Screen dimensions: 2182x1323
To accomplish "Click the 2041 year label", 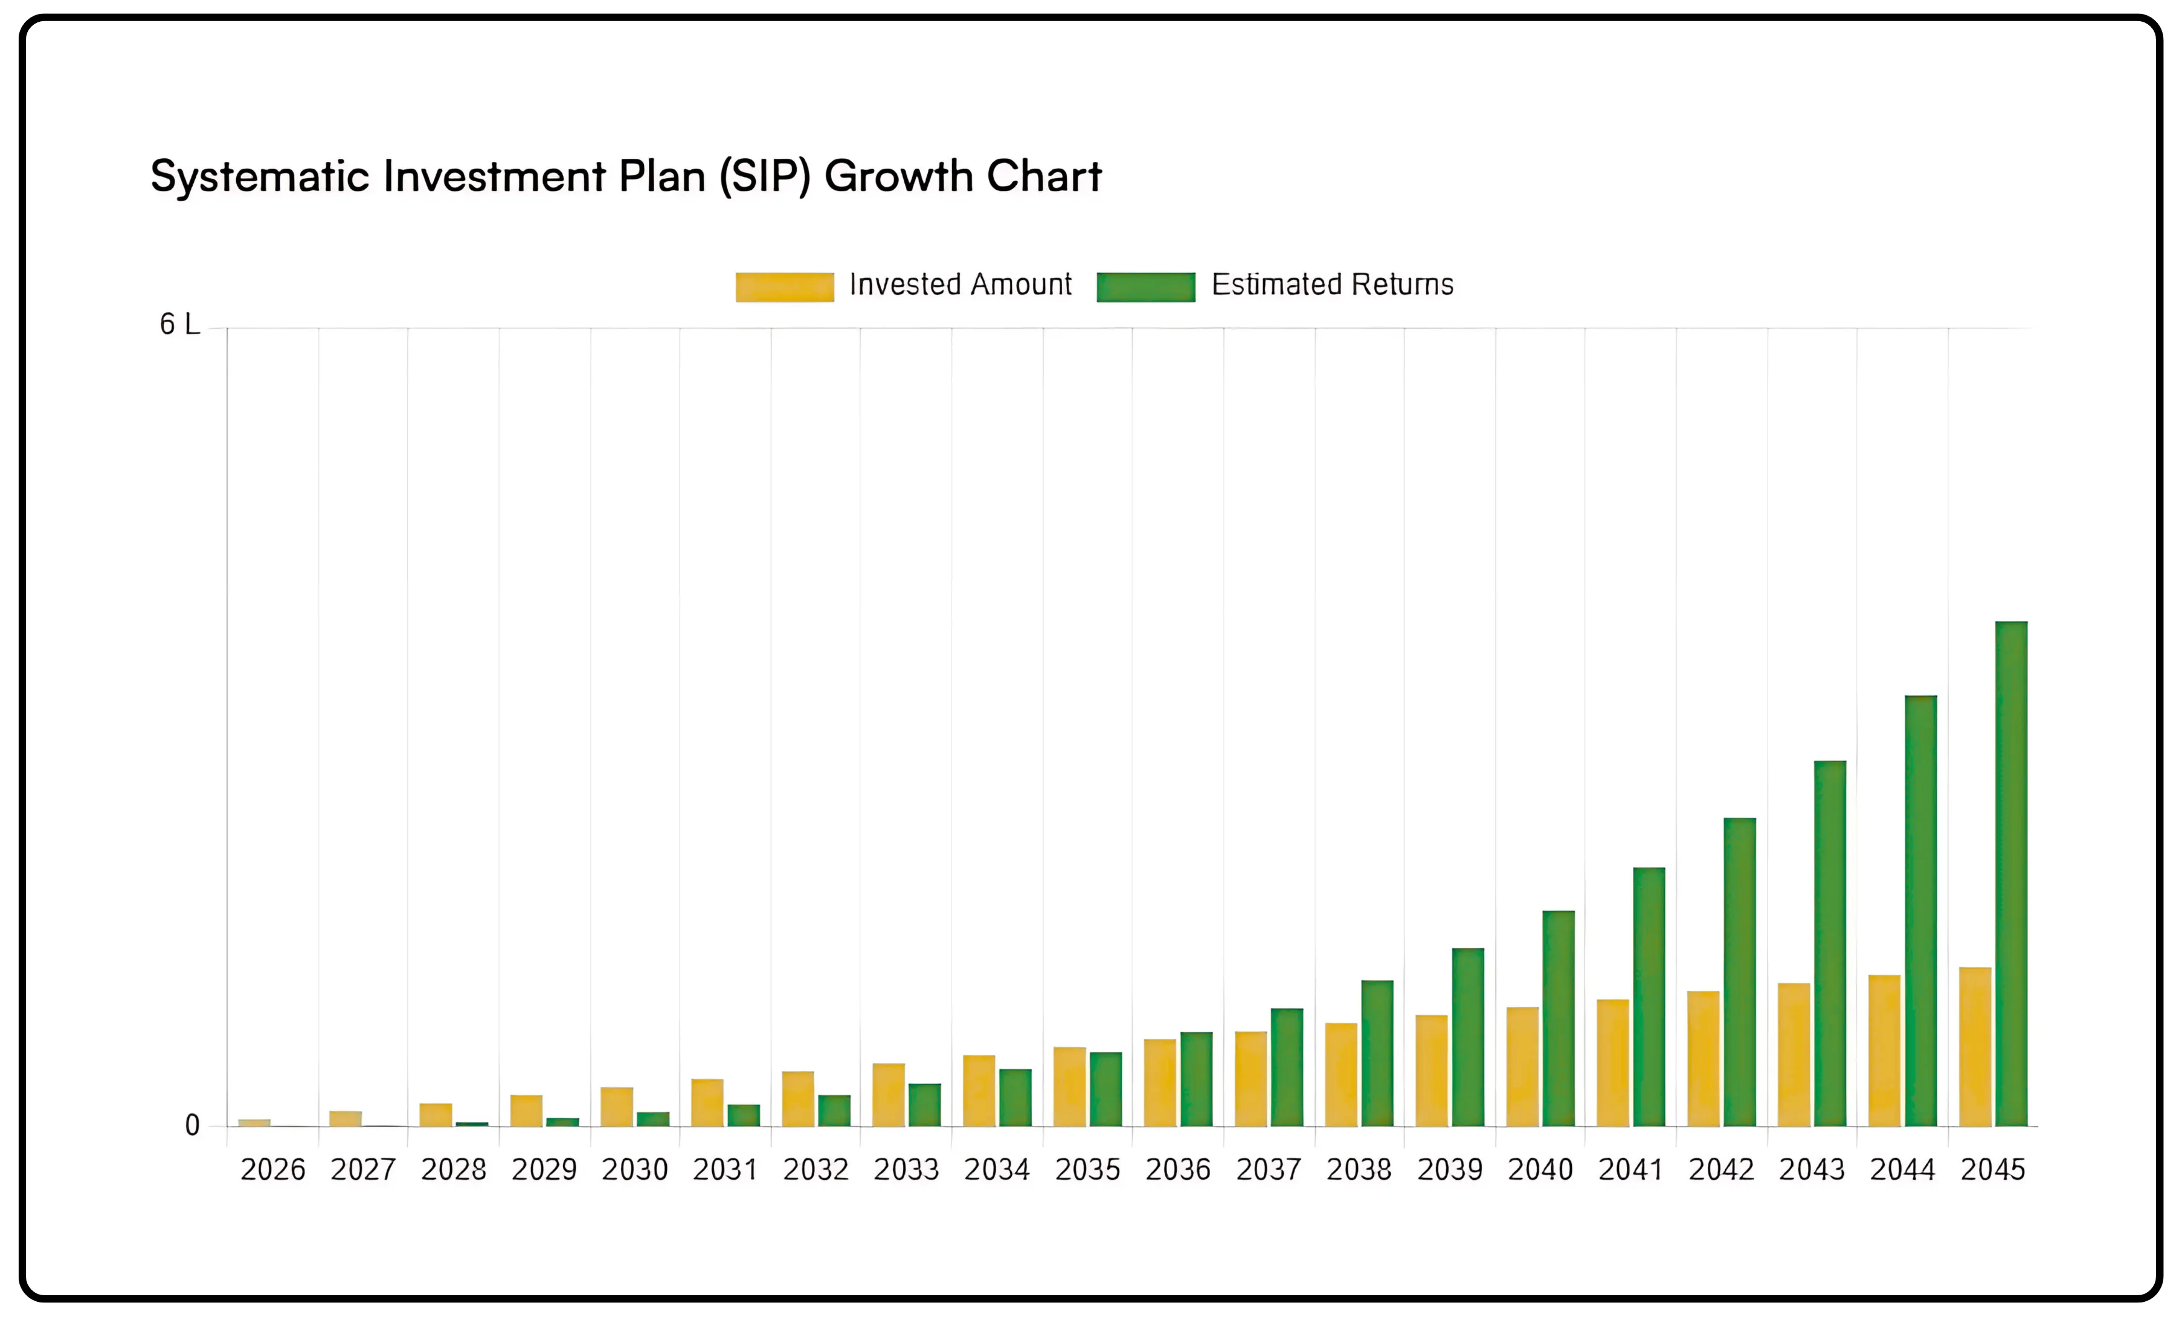I will (x=1631, y=1170).
